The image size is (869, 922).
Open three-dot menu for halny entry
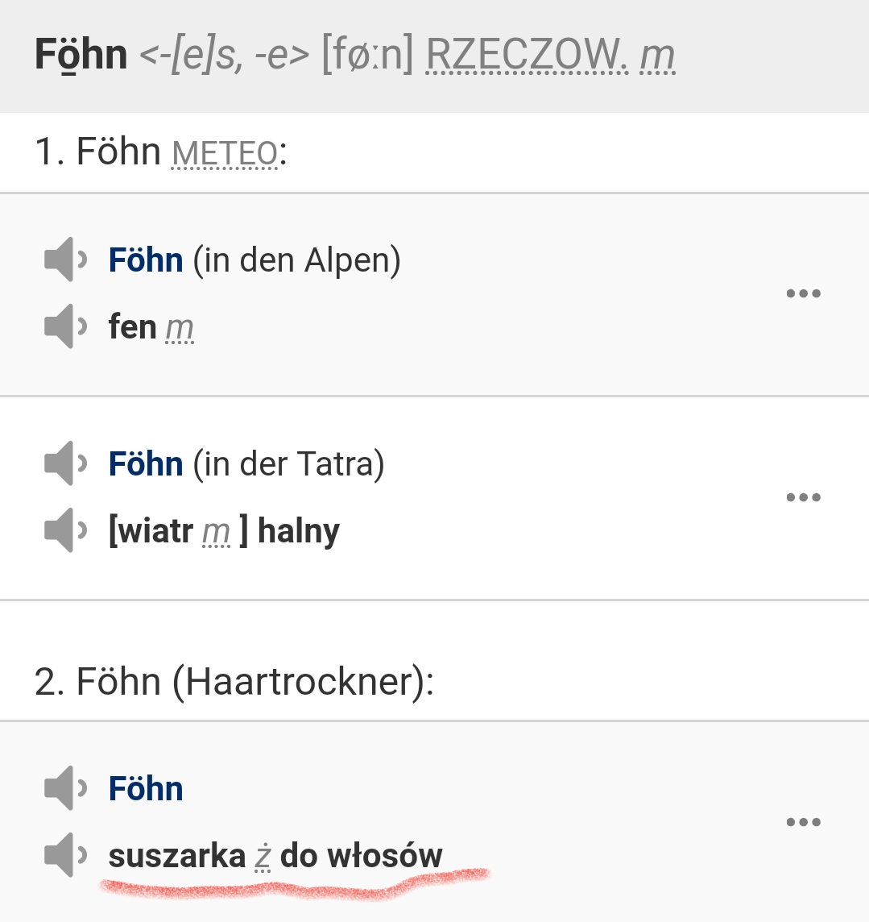803,497
